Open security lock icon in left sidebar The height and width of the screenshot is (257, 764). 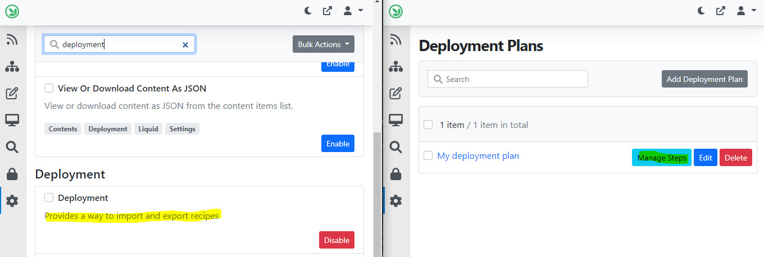(x=12, y=174)
